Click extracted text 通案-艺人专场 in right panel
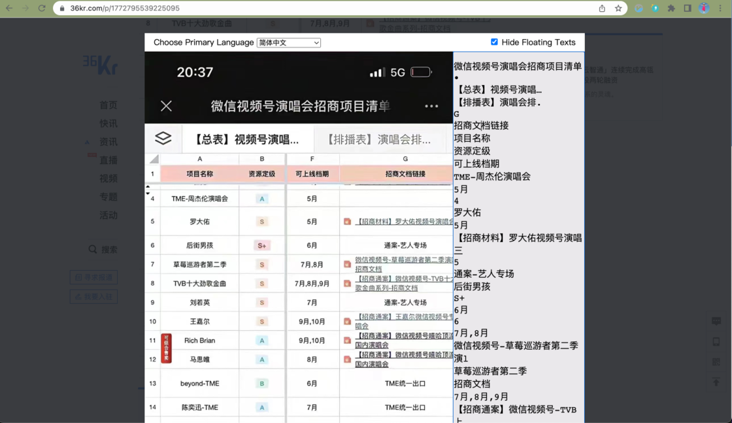732x423 pixels. click(484, 273)
